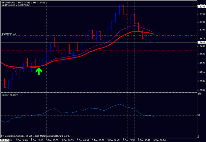Click the '3 Dec 08:31' time label

tap(83, 140)
